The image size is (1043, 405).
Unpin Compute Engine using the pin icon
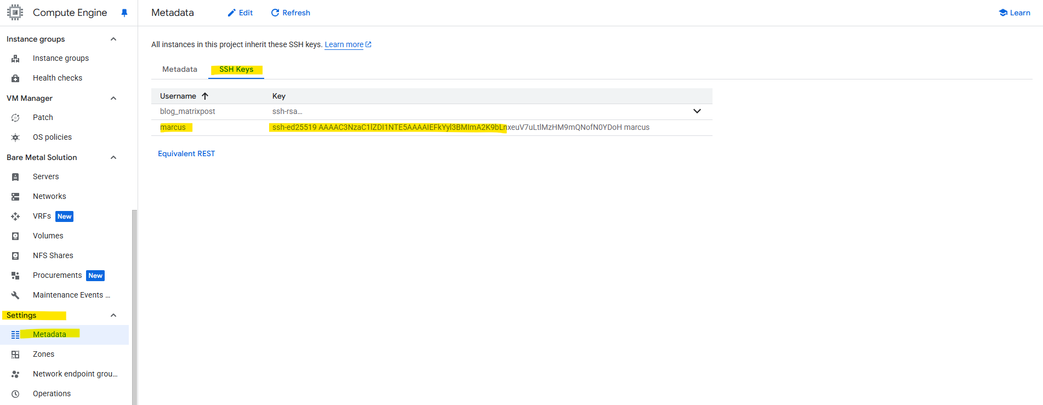[124, 13]
